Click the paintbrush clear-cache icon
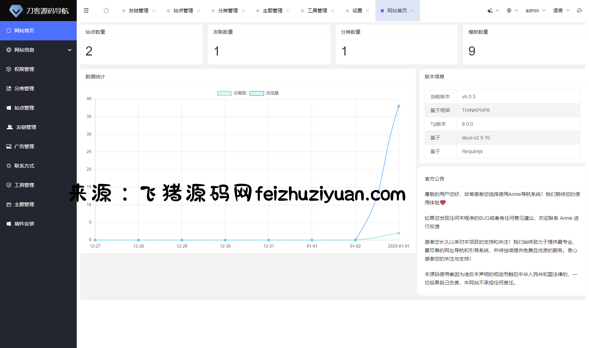Image resolution: width=589 pixels, height=348 pixels. [x=490, y=11]
